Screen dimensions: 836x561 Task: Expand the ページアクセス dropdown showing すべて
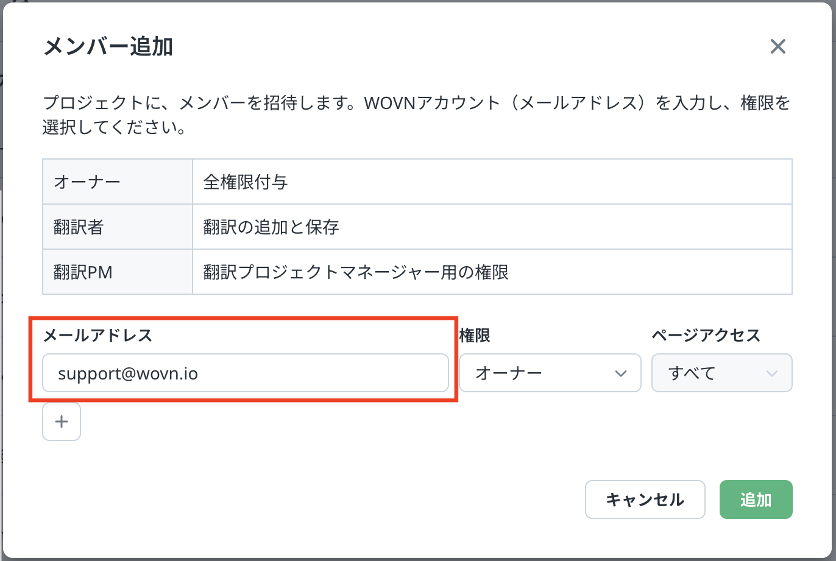click(x=721, y=373)
